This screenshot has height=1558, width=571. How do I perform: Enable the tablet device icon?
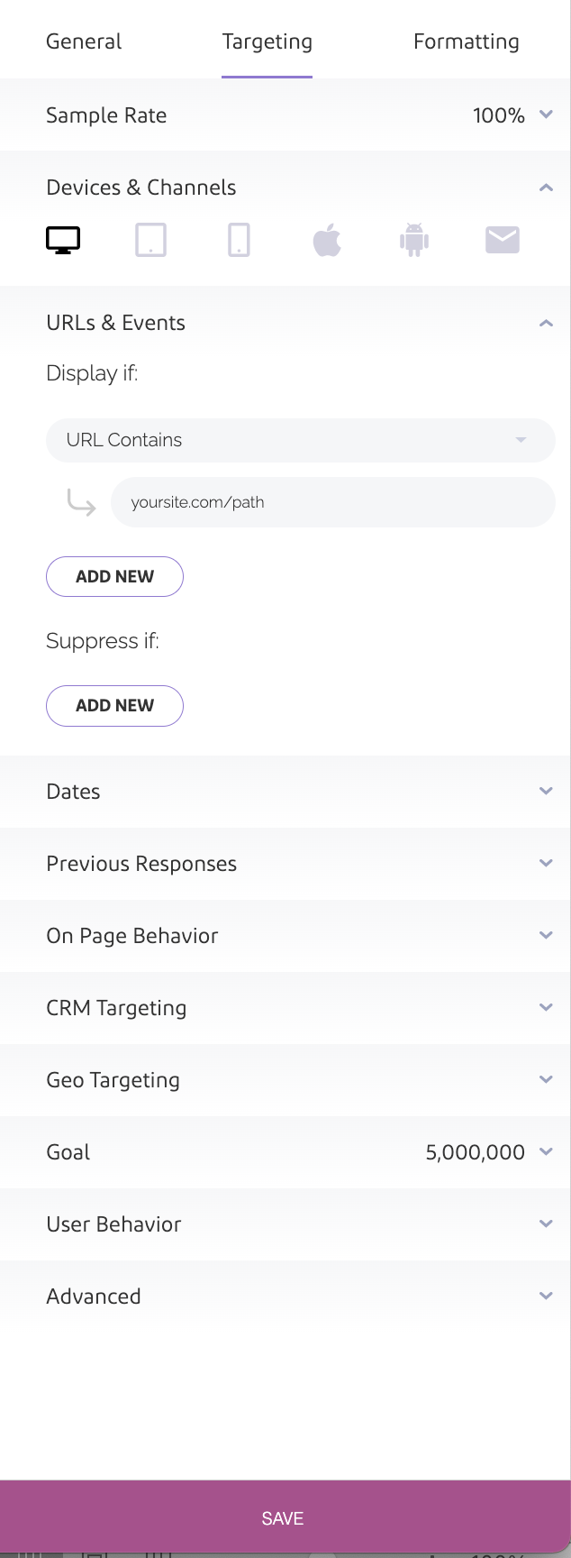[x=150, y=241]
